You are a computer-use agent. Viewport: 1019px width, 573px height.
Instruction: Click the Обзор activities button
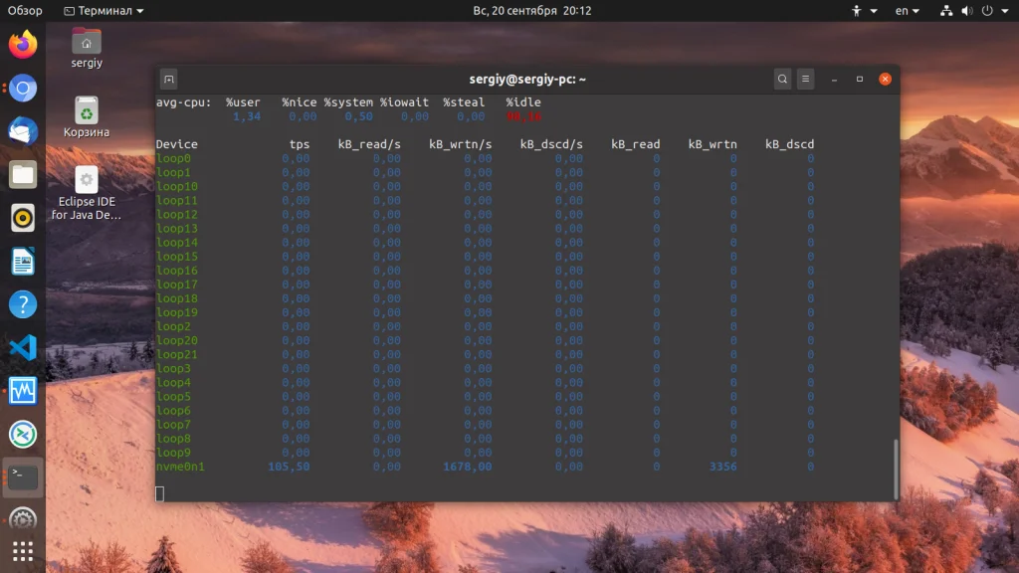(x=25, y=10)
